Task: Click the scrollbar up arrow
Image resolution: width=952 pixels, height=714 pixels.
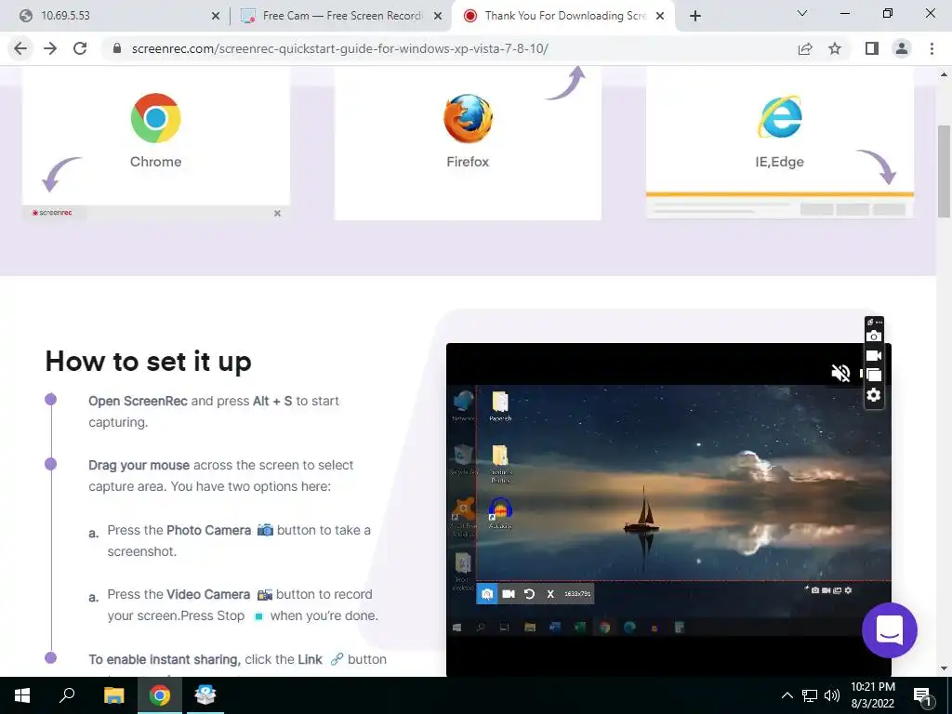Action: point(944,74)
